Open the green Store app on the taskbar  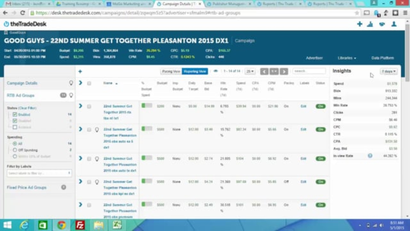coord(43,225)
